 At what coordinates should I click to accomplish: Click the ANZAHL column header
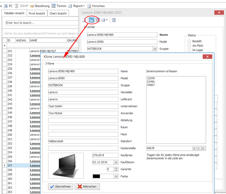(22, 40)
